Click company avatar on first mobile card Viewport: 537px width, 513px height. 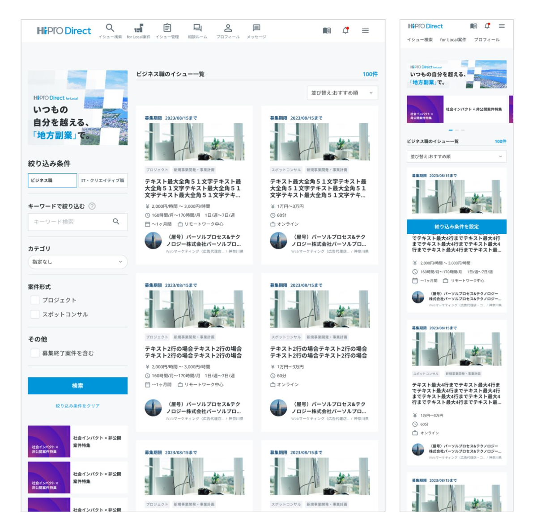[418, 297]
